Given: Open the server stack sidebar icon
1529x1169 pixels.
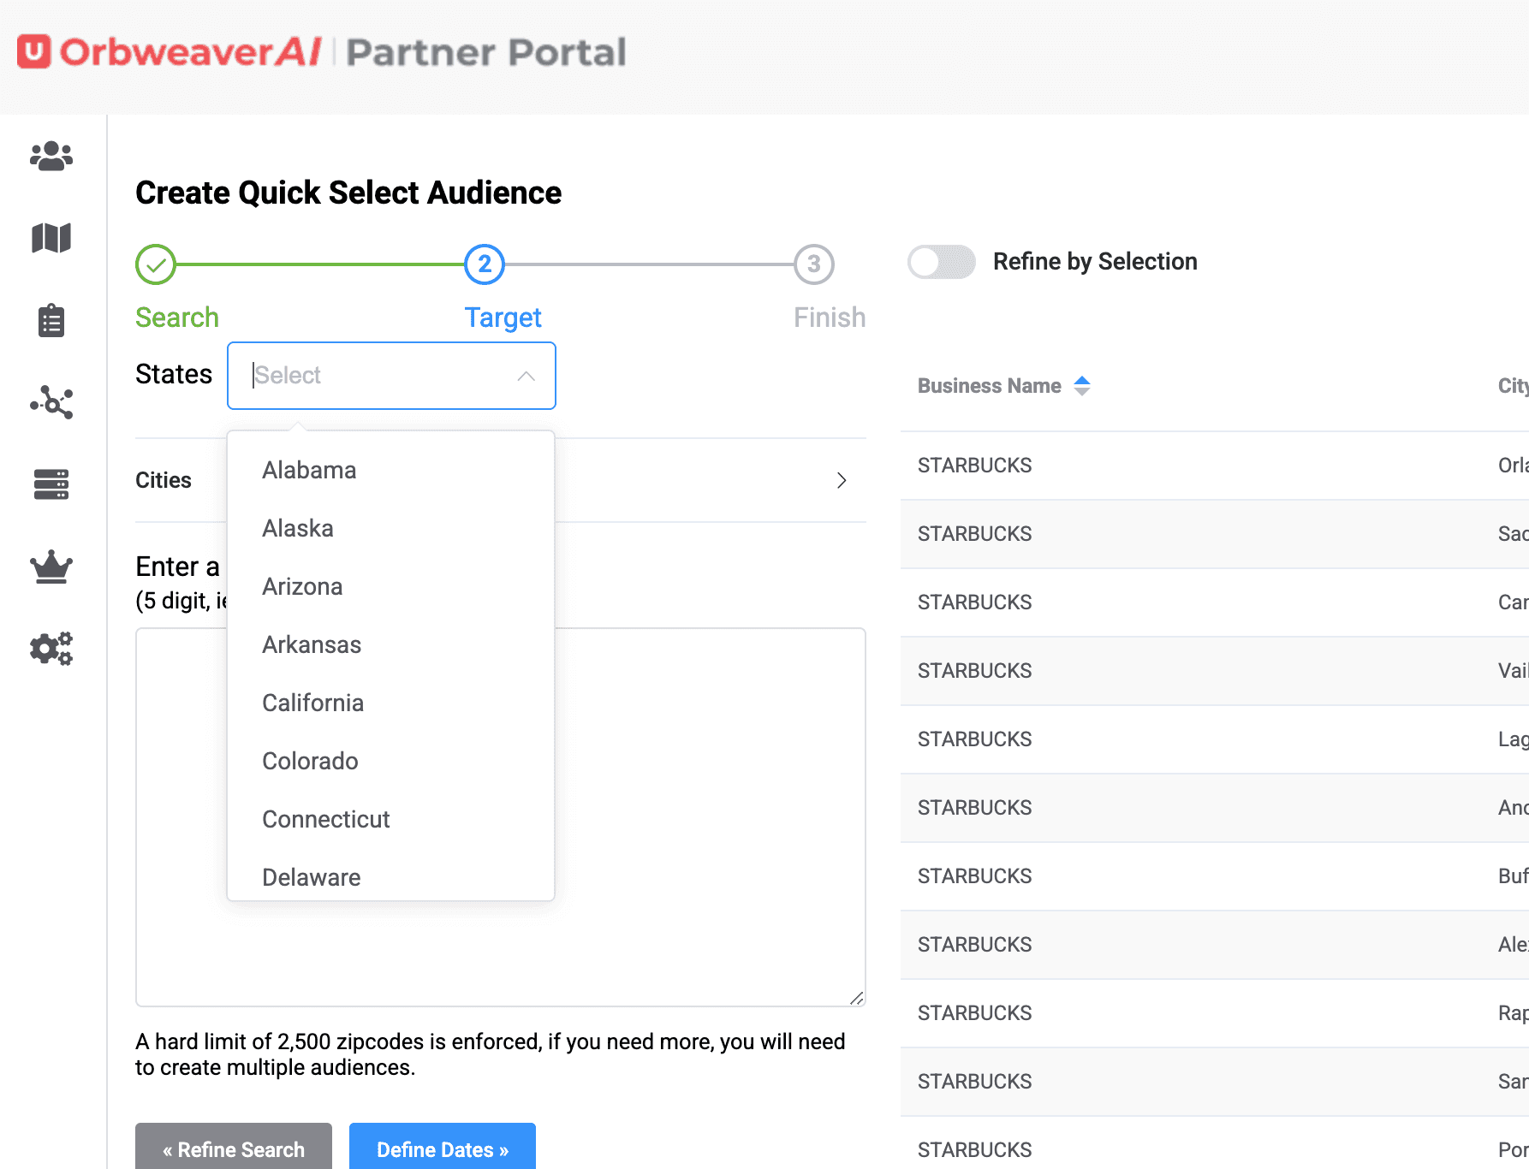Looking at the screenshot, I should pyautogui.click(x=51, y=484).
